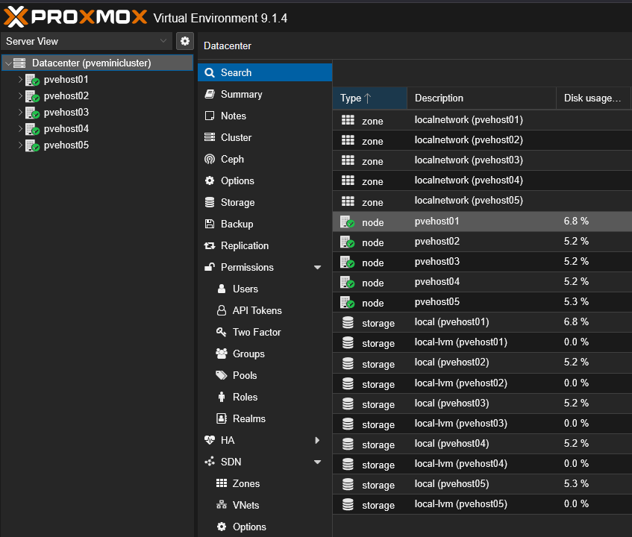
Task: Click the Realms address book icon
Action: point(222,418)
